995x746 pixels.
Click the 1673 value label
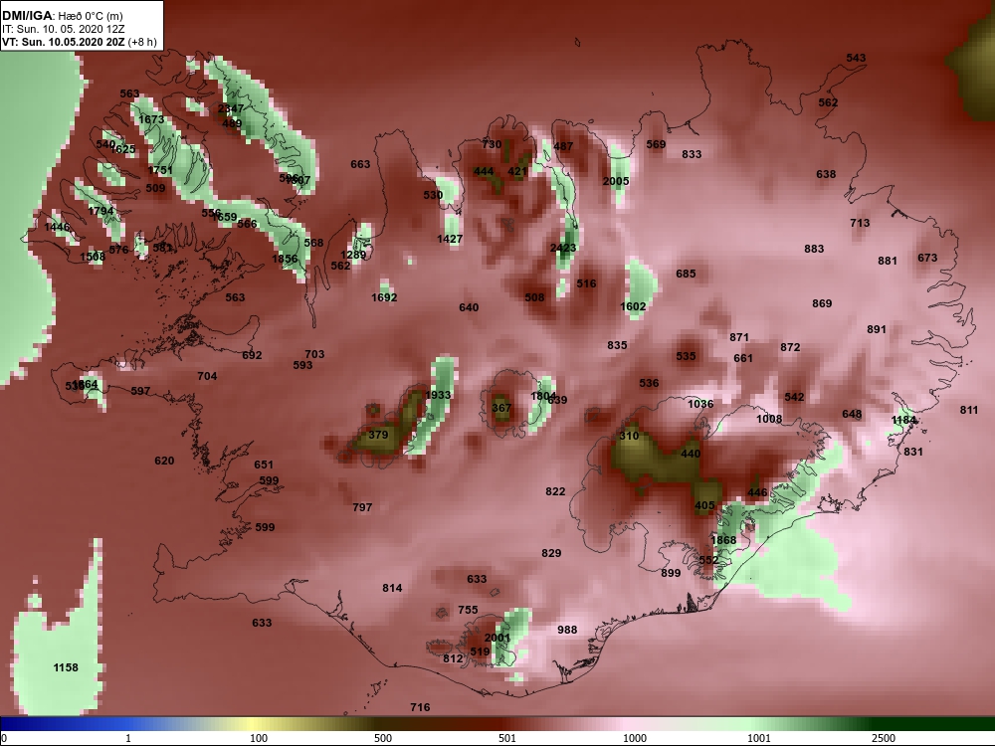[151, 119]
